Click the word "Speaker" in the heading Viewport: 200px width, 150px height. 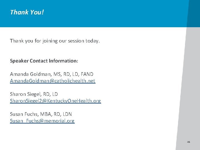(19, 61)
